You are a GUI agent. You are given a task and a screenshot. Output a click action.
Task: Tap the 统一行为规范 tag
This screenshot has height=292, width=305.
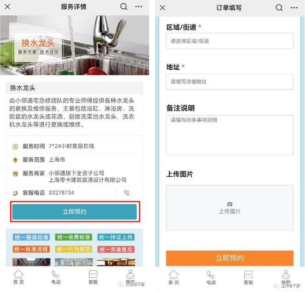(x=74, y=249)
